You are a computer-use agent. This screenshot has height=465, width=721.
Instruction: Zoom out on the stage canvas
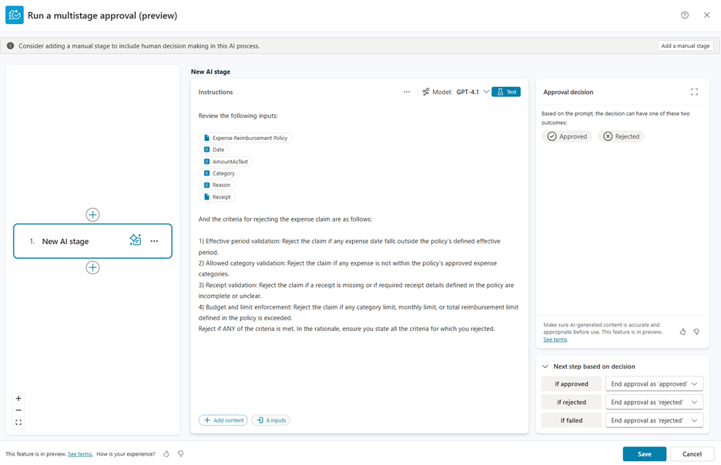click(18, 410)
